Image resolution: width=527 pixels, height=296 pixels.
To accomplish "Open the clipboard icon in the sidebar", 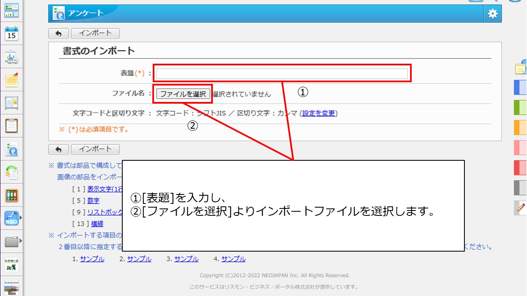I will pyautogui.click(x=12, y=125).
